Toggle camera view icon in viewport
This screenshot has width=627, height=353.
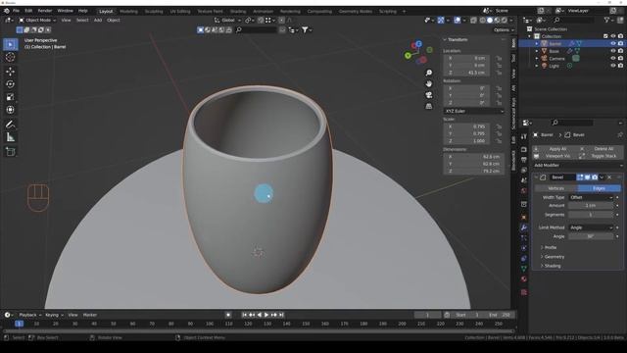pyautogui.click(x=429, y=95)
